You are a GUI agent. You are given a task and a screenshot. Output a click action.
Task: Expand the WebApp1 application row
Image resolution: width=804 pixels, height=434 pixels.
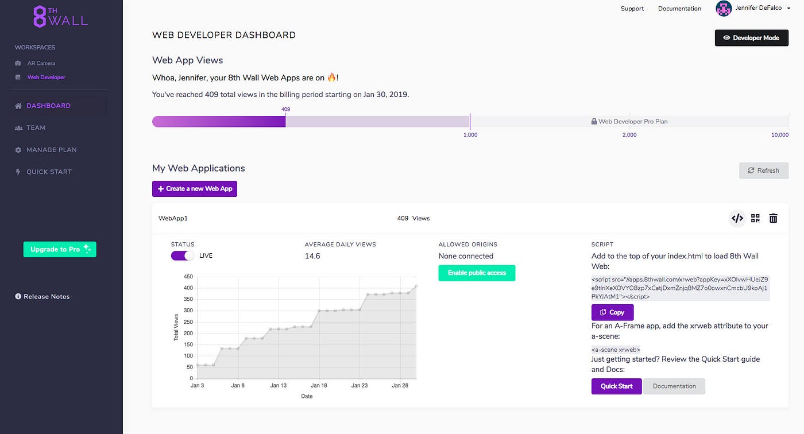point(173,218)
